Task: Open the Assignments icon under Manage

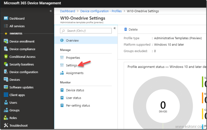Action: click(x=62, y=73)
